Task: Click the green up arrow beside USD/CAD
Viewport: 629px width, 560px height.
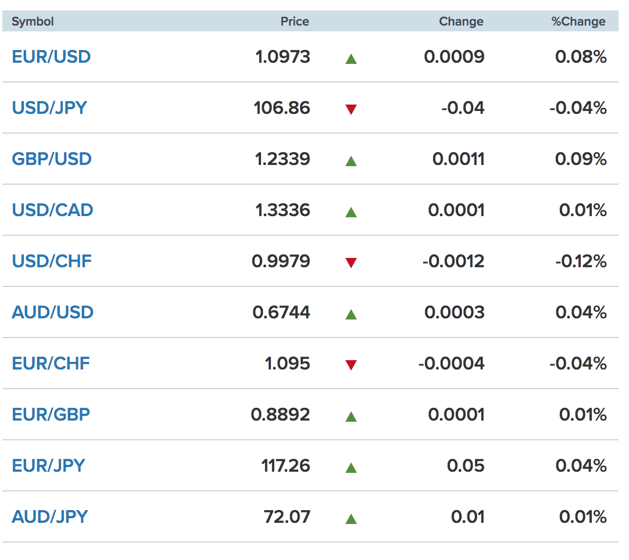Action: point(351,212)
